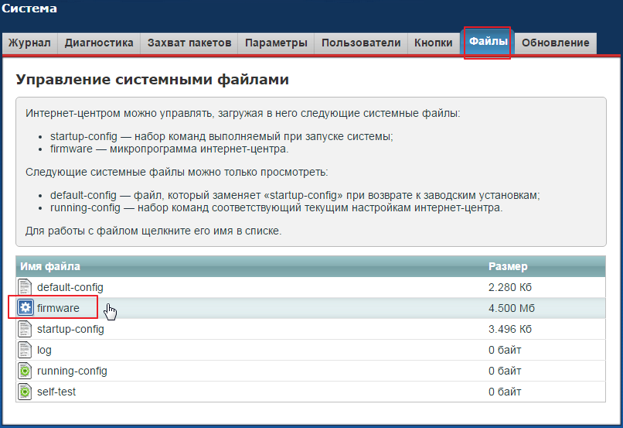Viewport: 623px width, 428px height.
Task: Click the self-test row's 0 байт size
Action: (x=505, y=392)
